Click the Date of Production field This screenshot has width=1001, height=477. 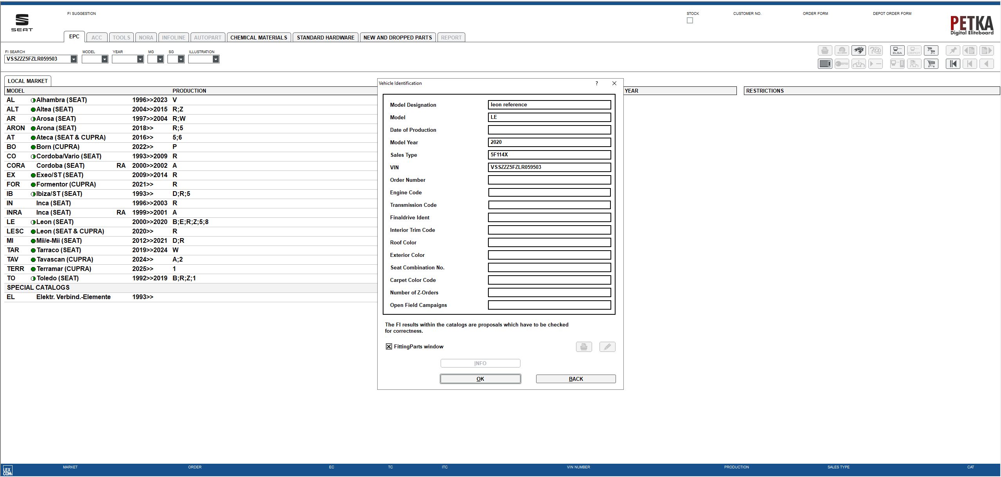point(549,130)
